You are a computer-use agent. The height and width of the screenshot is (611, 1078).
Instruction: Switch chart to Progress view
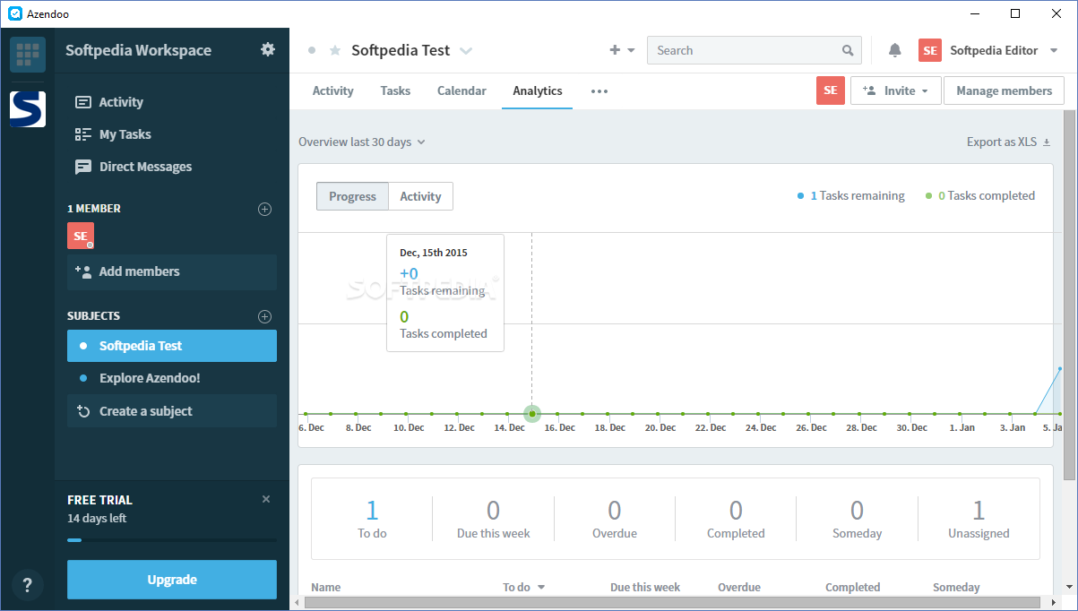coord(352,196)
